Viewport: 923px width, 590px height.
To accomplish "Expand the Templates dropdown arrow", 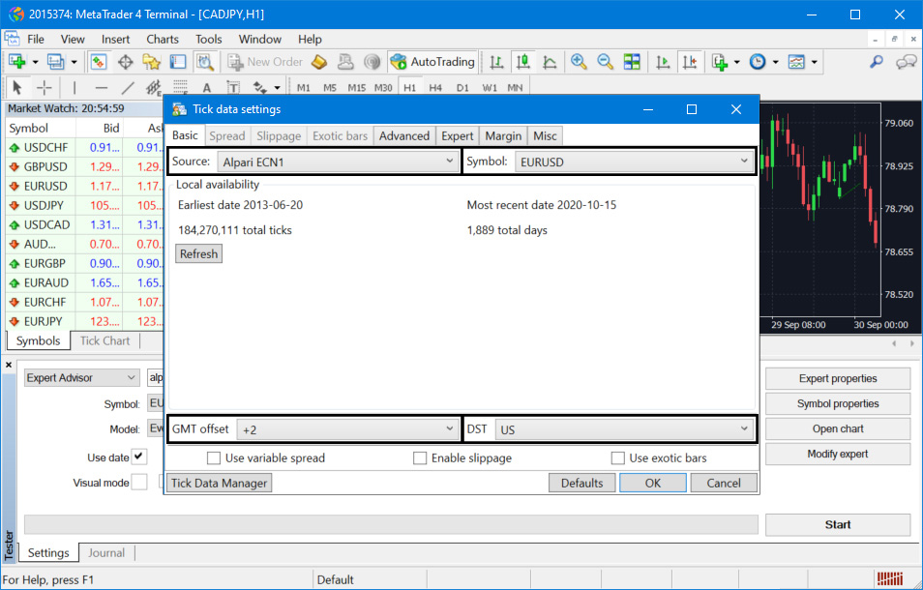I will coord(815,62).
